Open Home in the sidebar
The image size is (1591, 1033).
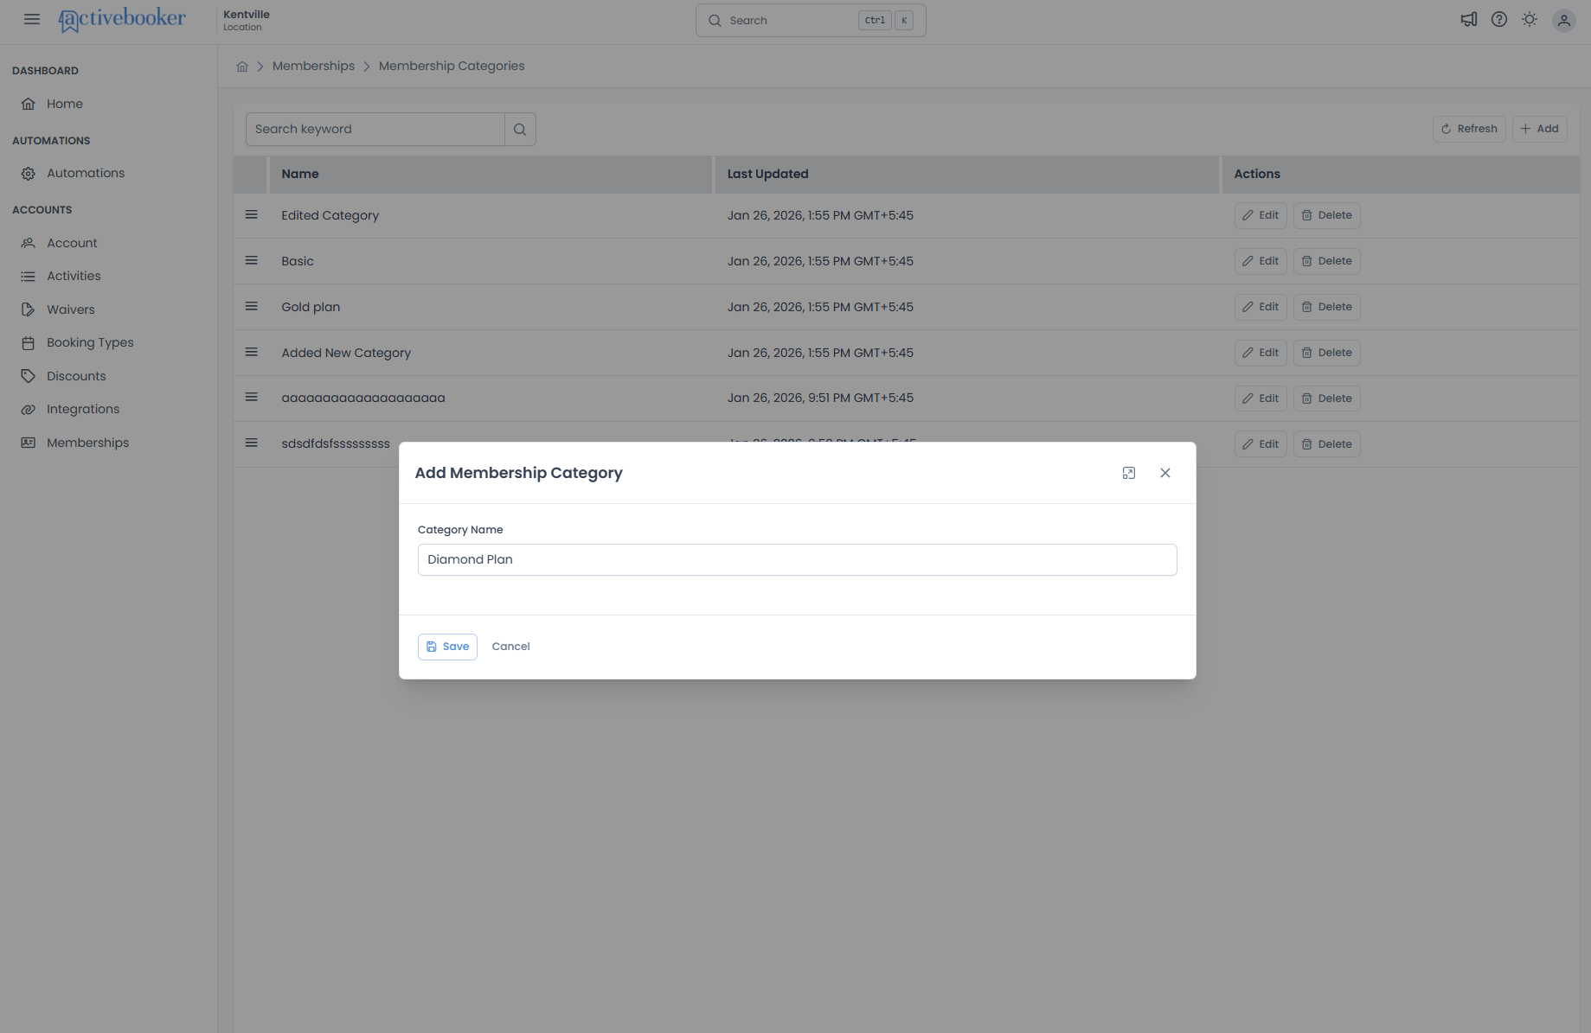tap(65, 104)
